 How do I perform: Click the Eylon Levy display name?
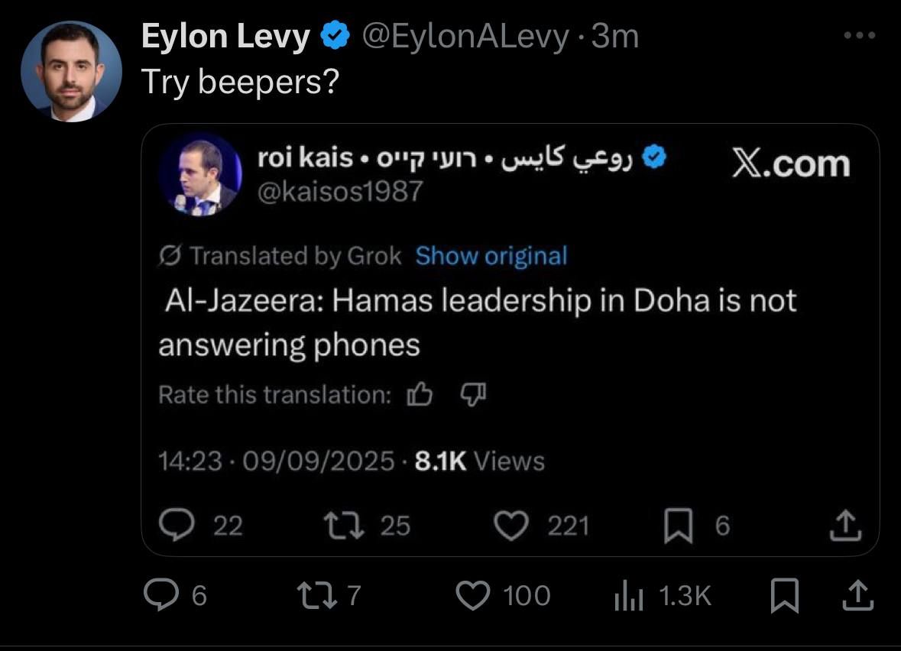225,37
